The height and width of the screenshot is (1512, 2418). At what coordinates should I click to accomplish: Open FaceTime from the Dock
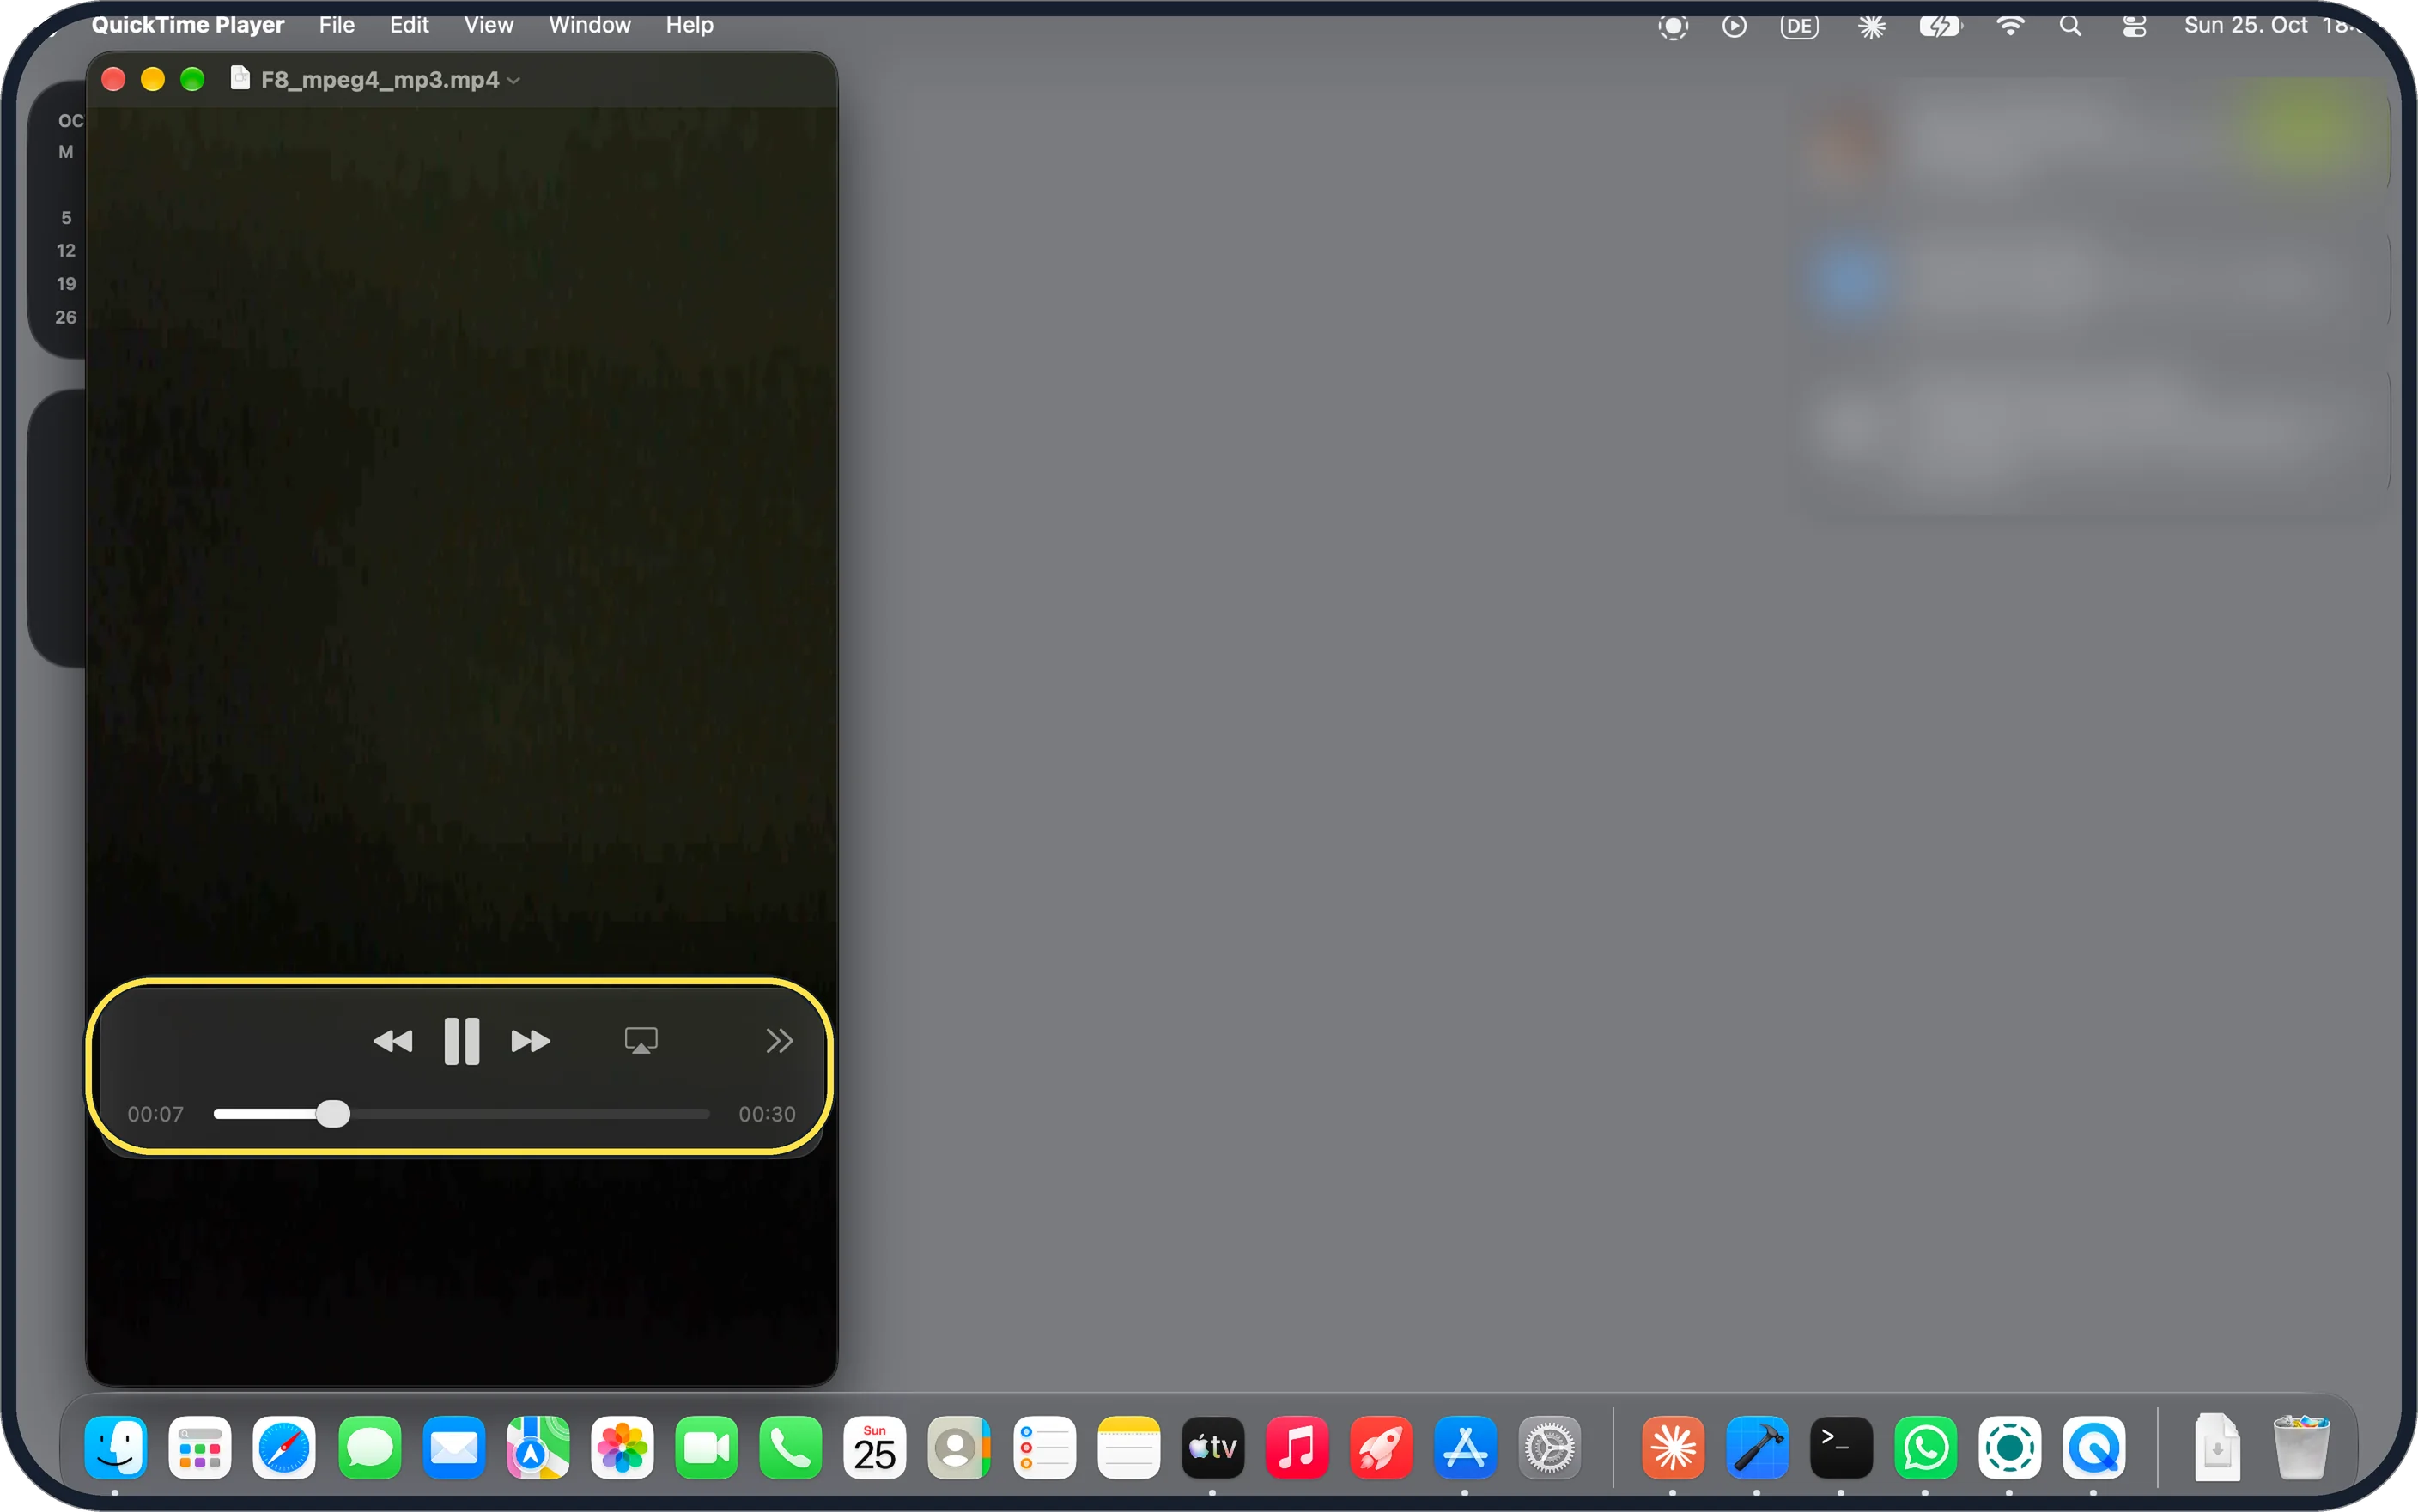[x=707, y=1447]
